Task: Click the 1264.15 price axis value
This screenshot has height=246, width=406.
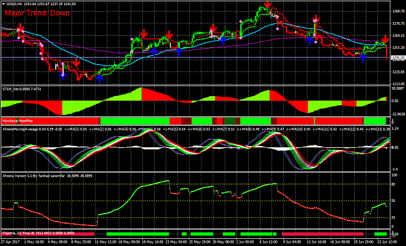Action: [x=398, y=36]
